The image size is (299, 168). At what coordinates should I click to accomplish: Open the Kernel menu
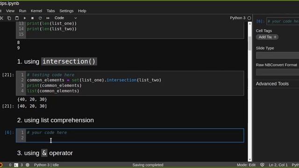(x=36, y=11)
